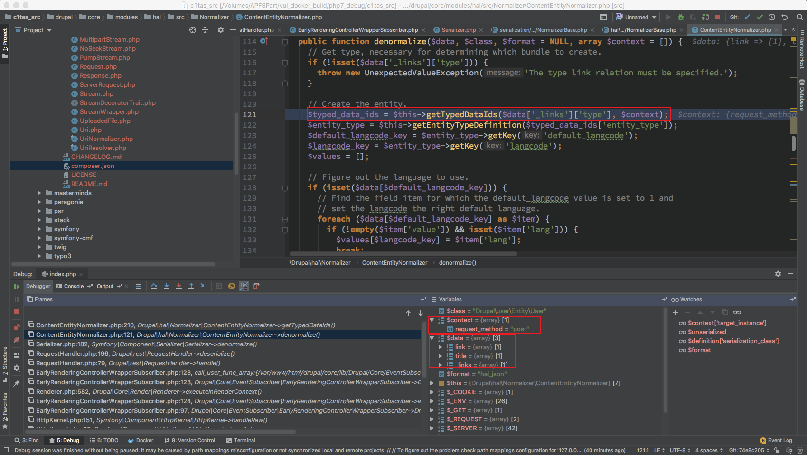Image resolution: width=807 pixels, height=455 pixels.
Task: Open the Serializer.php editor tab
Action: click(458, 30)
